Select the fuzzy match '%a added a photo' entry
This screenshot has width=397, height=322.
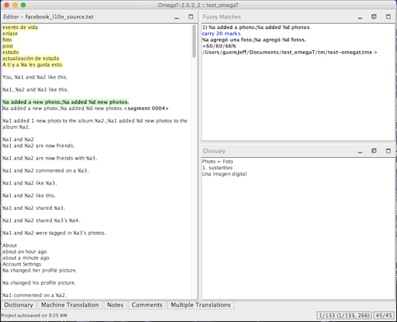coord(257,27)
